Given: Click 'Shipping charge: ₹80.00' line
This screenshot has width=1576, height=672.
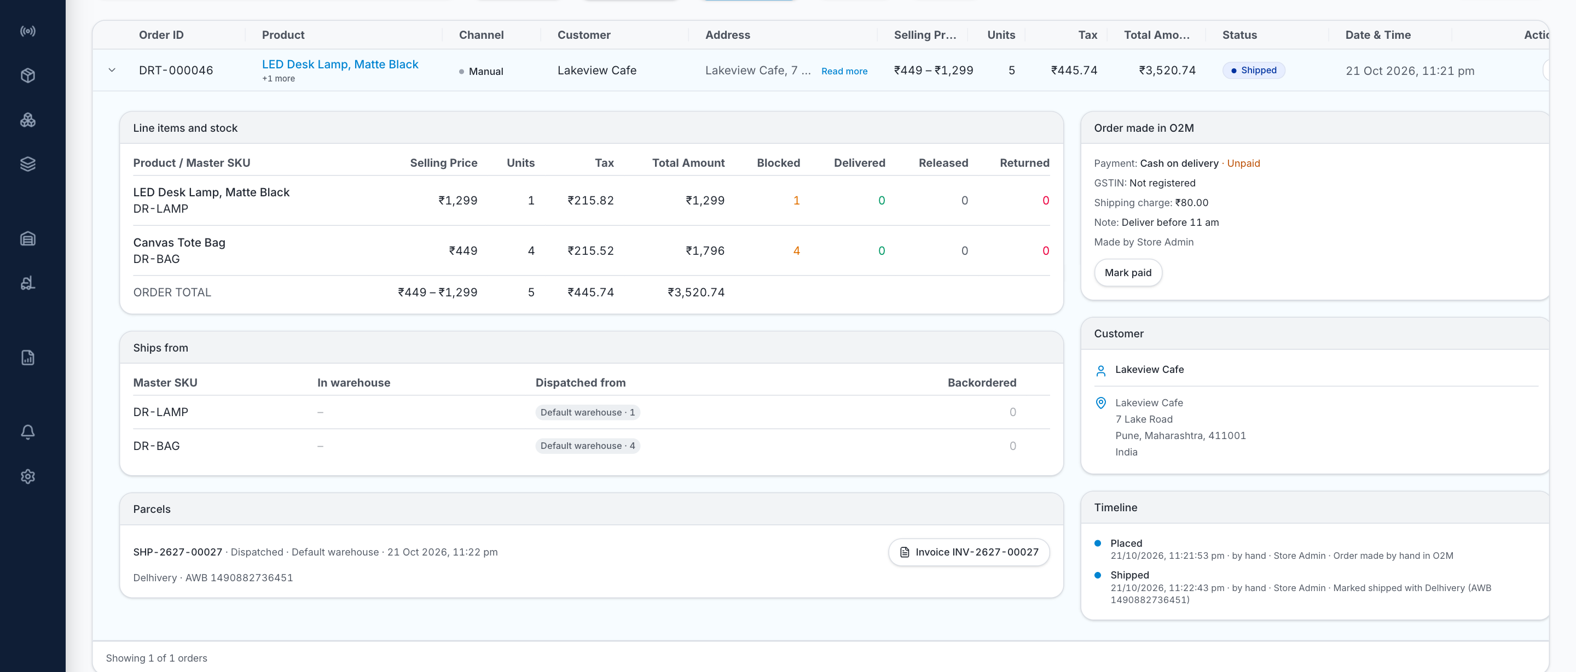Looking at the screenshot, I should pos(1151,202).
